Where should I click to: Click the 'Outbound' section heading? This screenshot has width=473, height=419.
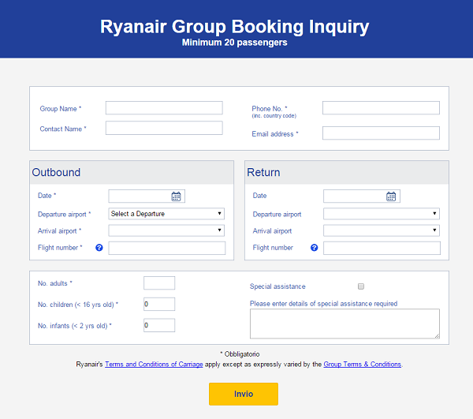(x=56, y=172)
